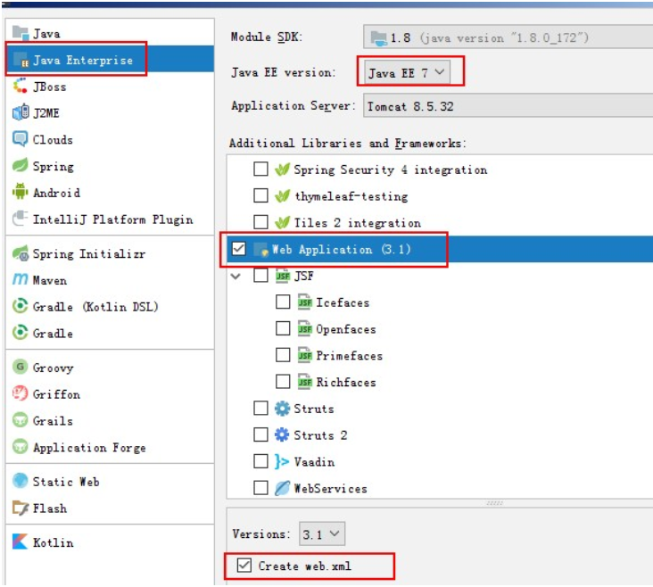
Task: Click the Griffon icon
Action: (21, 393)
